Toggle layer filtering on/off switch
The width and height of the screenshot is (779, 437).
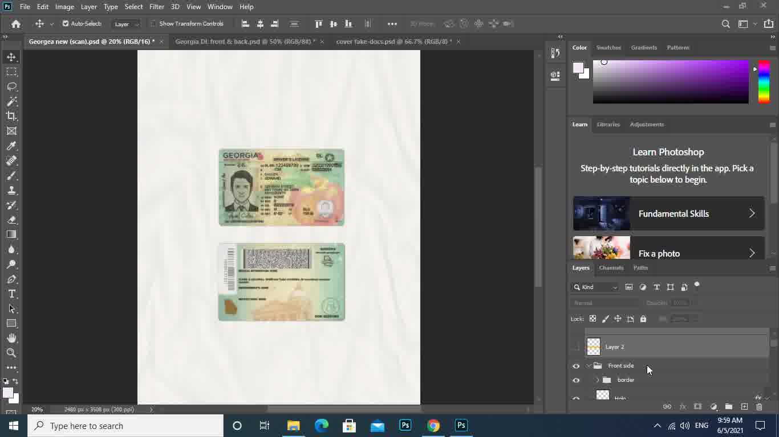[697, 286]
